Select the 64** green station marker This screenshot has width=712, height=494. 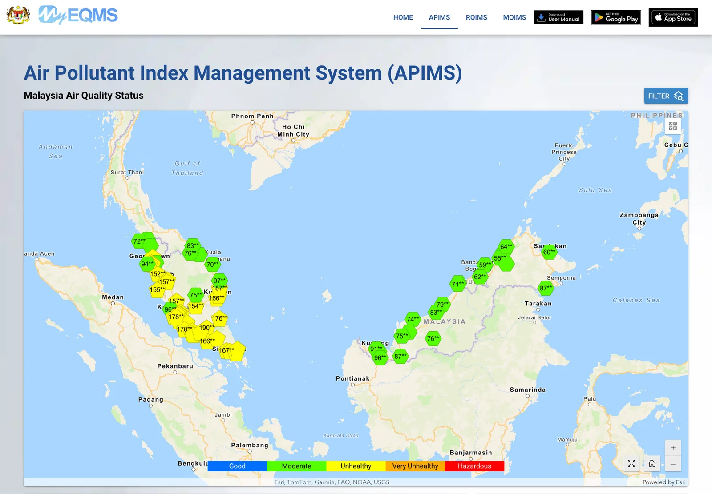coord(506,247)
